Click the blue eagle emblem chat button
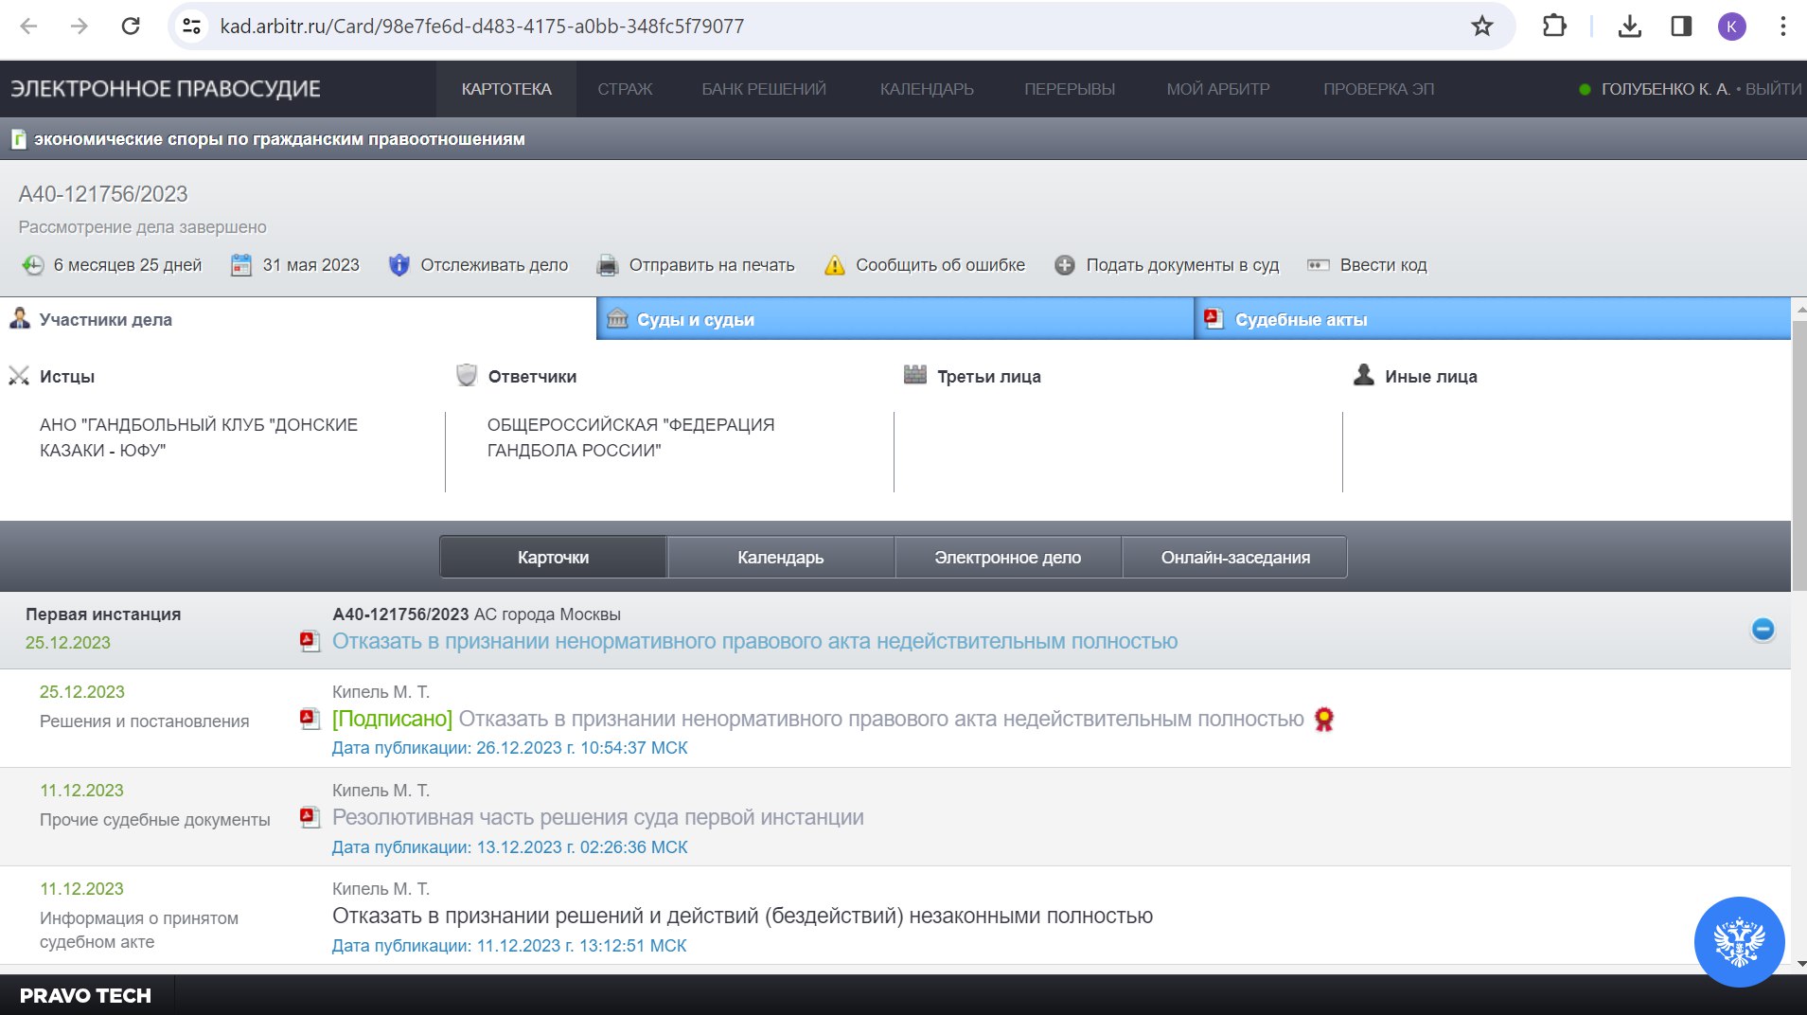Screen dimensions: 1807x1015 [x=1739, y=941]
